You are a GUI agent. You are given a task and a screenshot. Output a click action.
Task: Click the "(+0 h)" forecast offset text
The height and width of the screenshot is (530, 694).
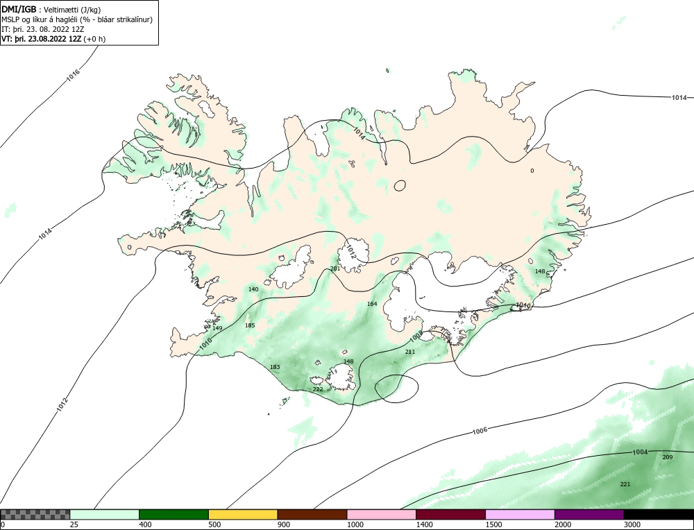(x=94, y=39)
